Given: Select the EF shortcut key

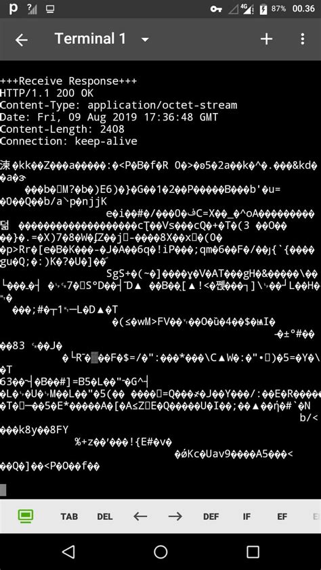Looking at the screenshot, I should tap(282, 517).
